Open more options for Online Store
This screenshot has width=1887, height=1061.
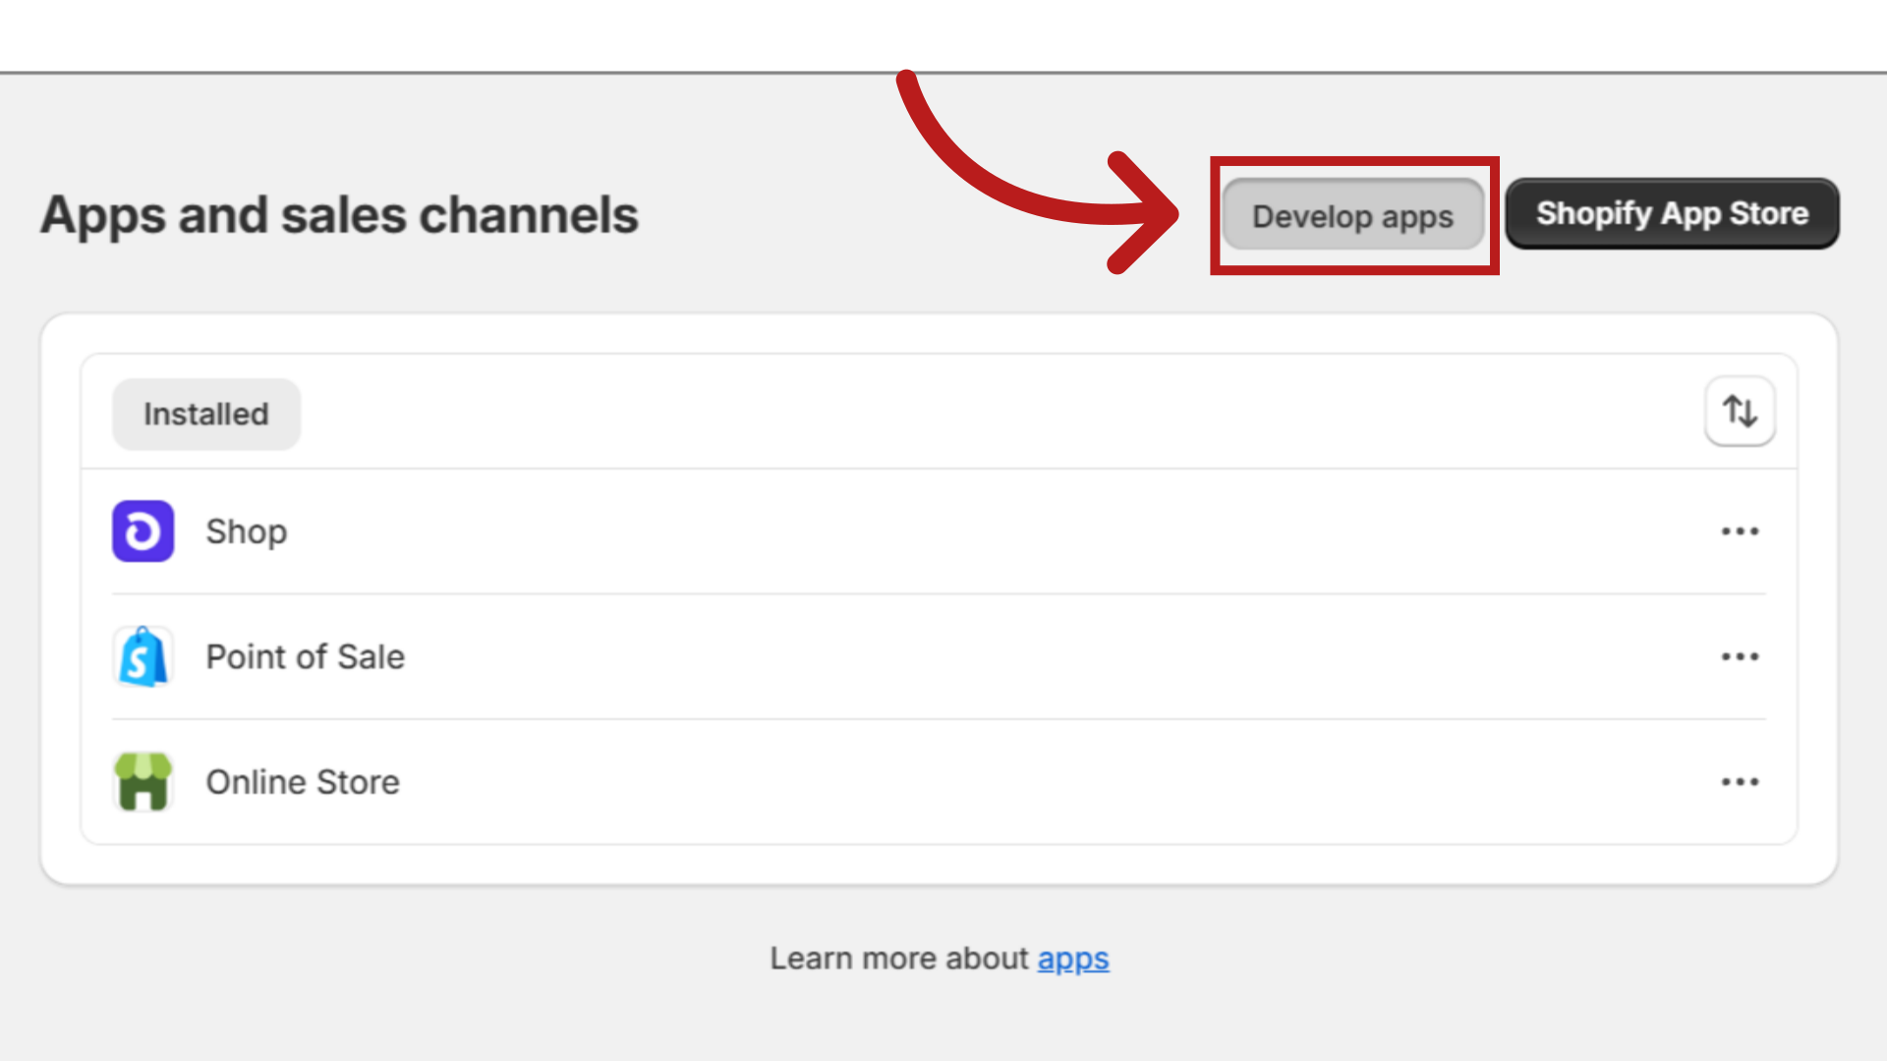pos(1740,782)
